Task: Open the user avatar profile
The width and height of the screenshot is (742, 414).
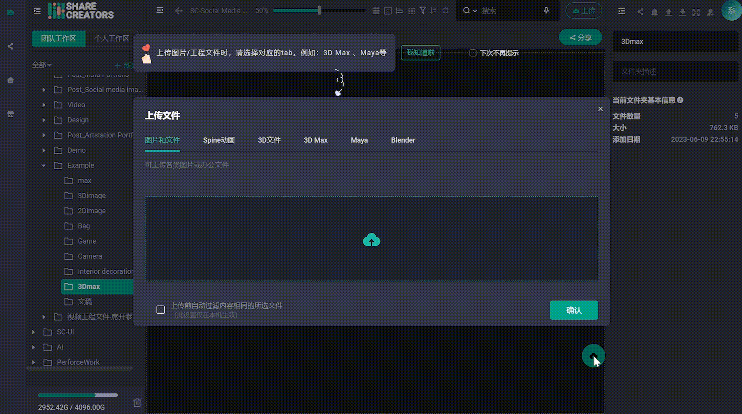Action: point(731,10)
